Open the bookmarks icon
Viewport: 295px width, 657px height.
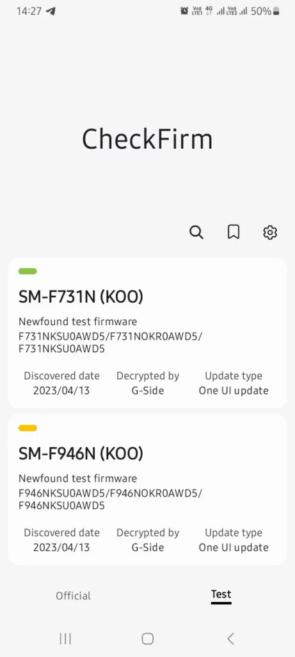pos(233,232)
